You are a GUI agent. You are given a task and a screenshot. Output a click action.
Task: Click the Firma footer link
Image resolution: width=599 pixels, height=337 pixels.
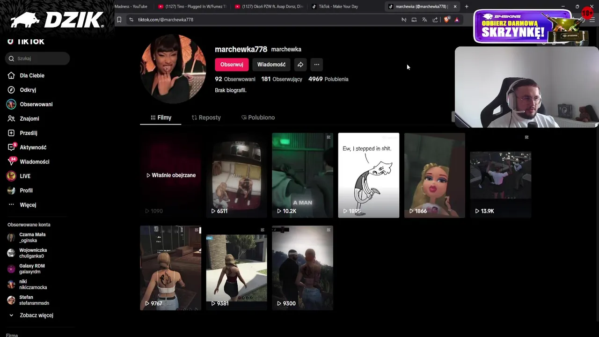click(12, 335)
